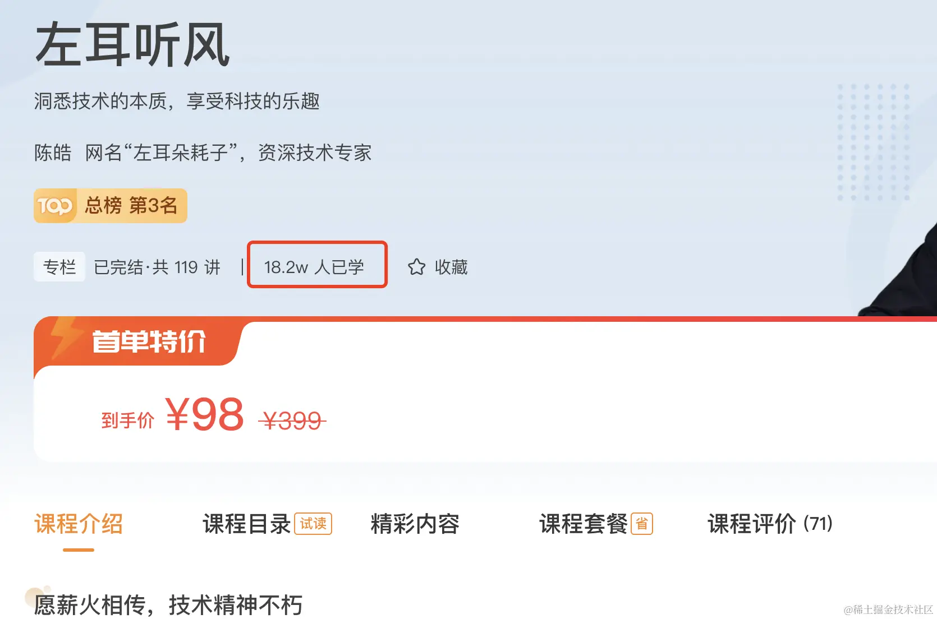Switch to the 课程介绍 tab
937x619 pixels.
[79, 524]
